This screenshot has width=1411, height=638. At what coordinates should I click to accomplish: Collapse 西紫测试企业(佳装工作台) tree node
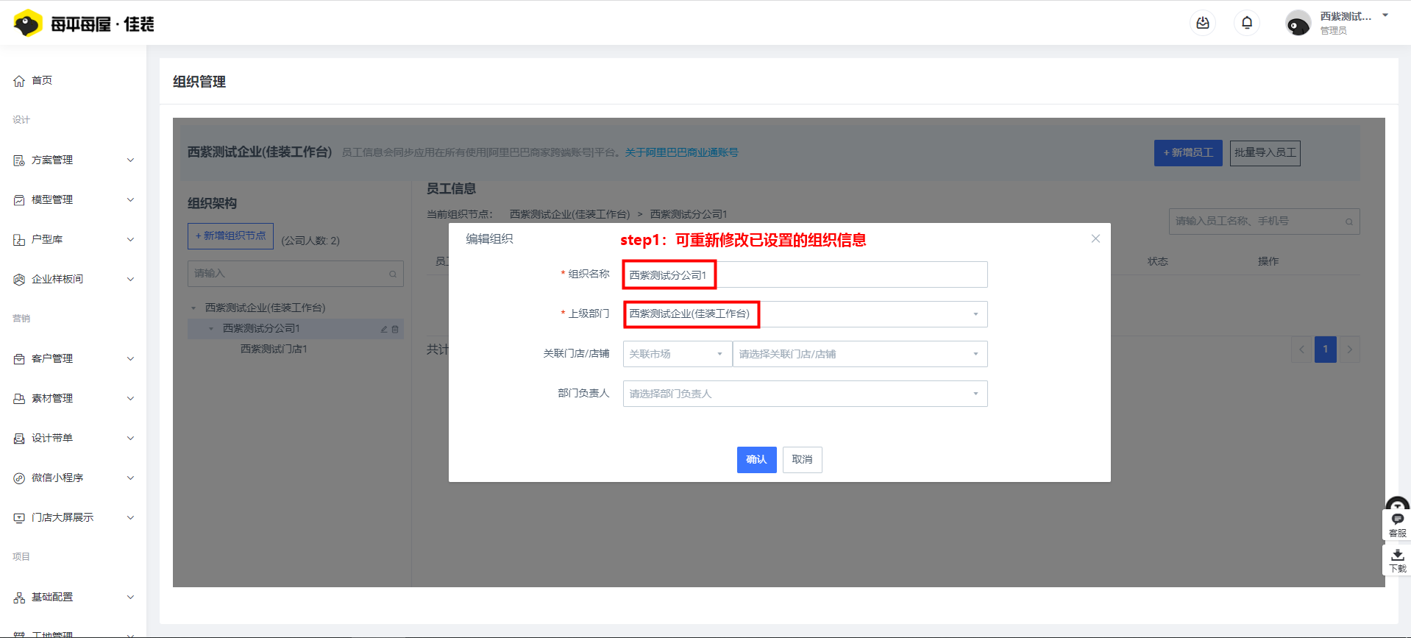tap(193, 308)
